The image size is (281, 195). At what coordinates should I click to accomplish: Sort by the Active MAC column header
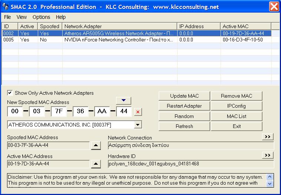pyautogui.click(x=246, y=26)
